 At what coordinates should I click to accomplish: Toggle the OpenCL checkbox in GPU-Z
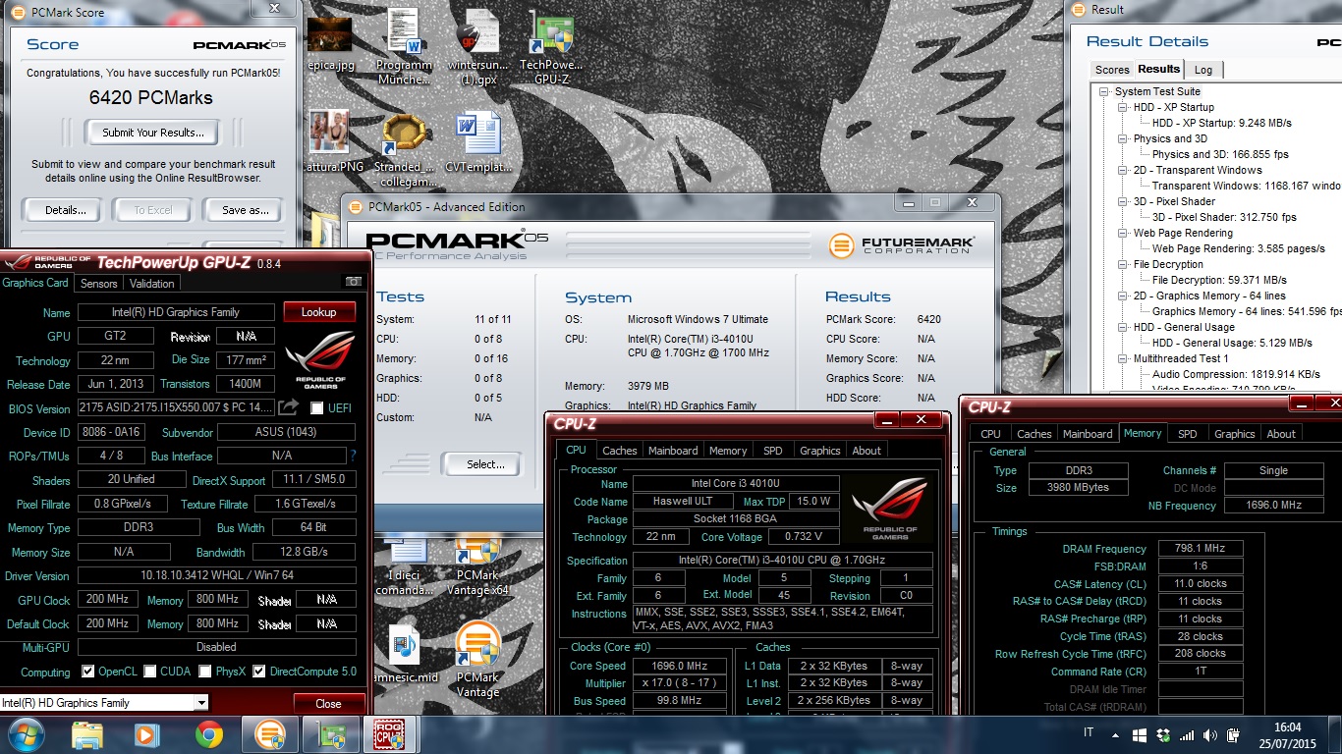click(x=88, y=672)
